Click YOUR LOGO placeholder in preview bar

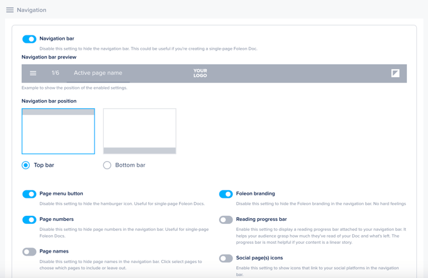(x=200, y=73)
